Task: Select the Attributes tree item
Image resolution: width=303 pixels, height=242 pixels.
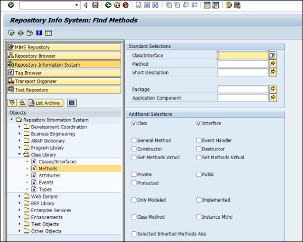Action: pos(49,175)
